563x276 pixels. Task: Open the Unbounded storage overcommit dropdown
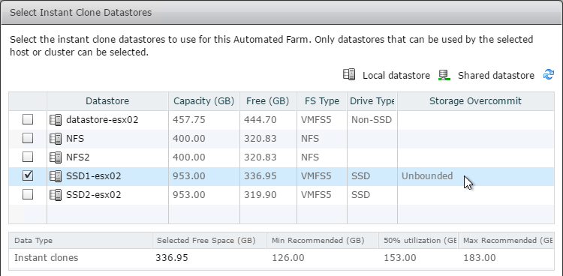pyautogui.click(x=475, y=176)
